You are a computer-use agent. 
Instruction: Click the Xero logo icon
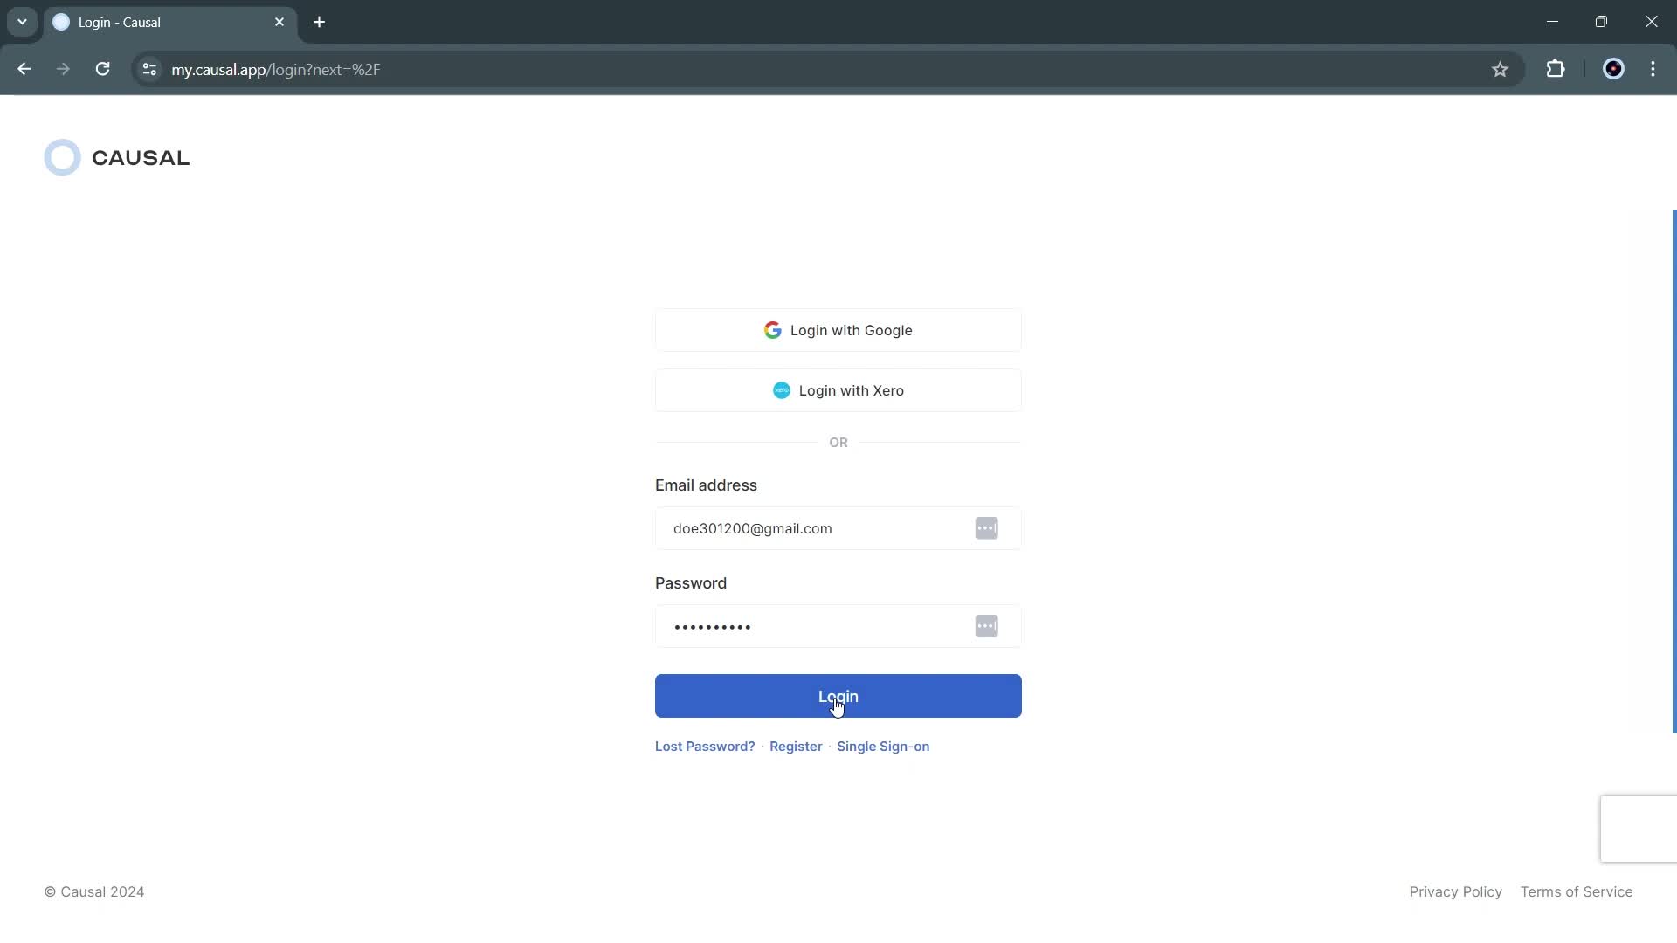(781, 390)
